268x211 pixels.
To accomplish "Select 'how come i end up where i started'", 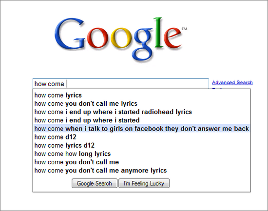I will pyautogui.click(x=142, y=120).
